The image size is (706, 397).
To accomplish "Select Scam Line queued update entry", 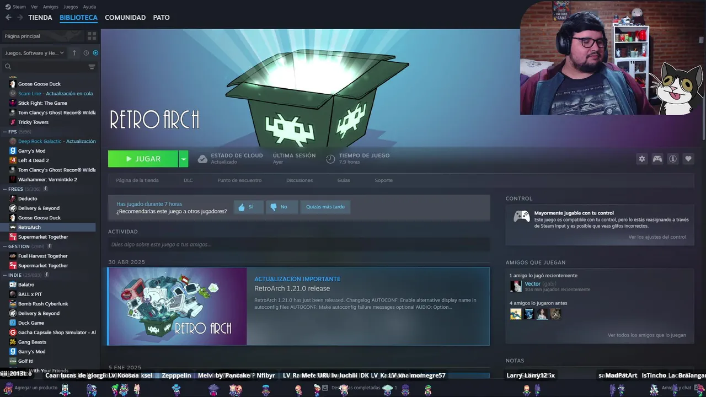I will click(x=55, y=94).
